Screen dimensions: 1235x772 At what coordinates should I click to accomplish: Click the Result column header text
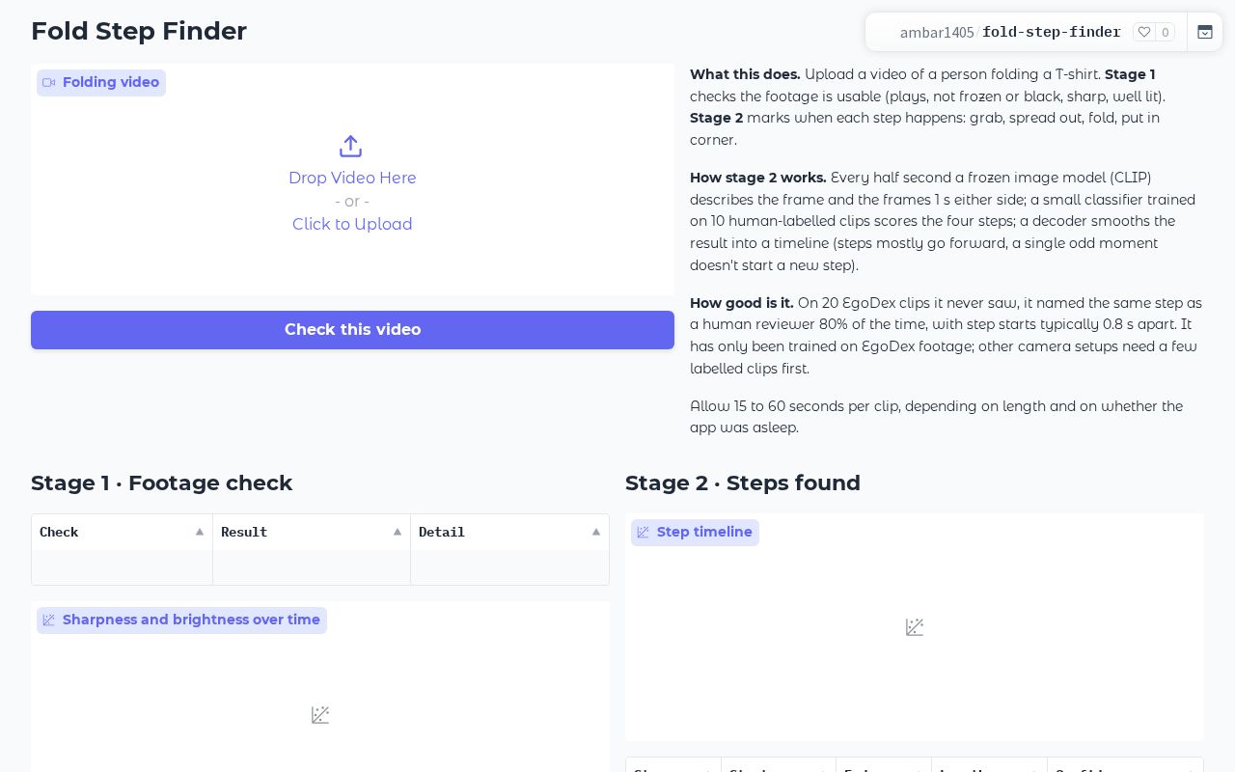click(x=244, y=532)
